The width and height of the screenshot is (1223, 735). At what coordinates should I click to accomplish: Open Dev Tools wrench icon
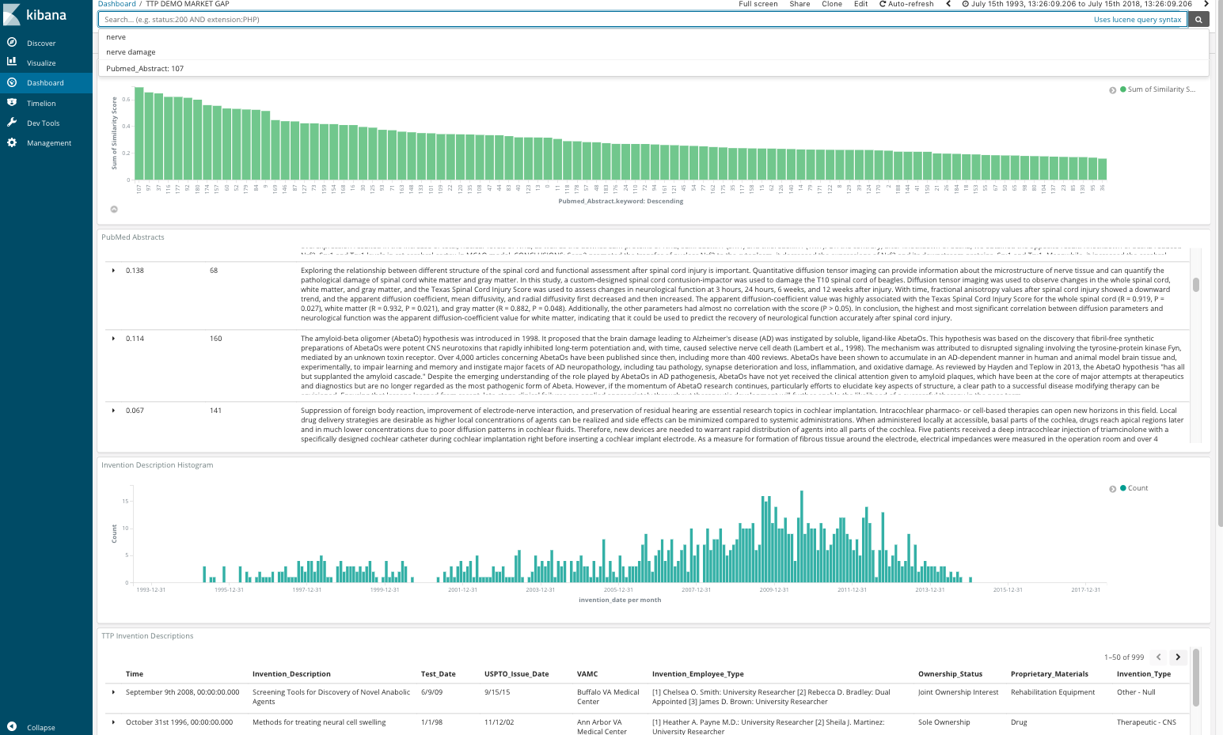[12, 123]
